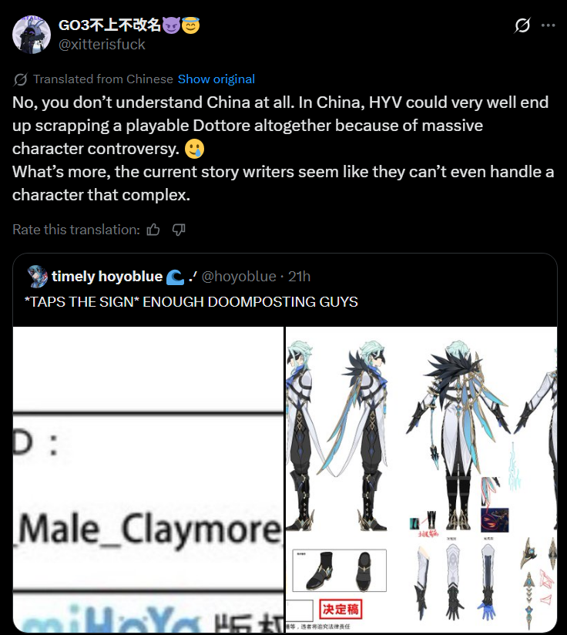Click the quoted author name timely hoyoblue
The width and height of the screenshot is (567, 635).
point(107,276)
